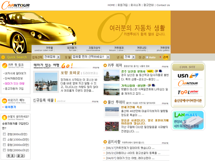Image resolution: width=215 pixels, height=161 pixels.
Task: Check the 경형(800cc미만) poll option
Action: click(x=5, y=134)
